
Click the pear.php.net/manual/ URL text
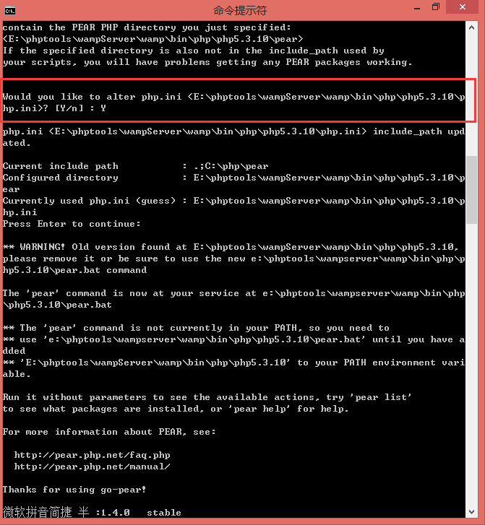93,467
